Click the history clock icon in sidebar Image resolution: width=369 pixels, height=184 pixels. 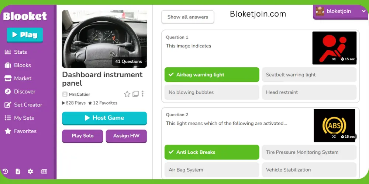click(x=5, y=171)
